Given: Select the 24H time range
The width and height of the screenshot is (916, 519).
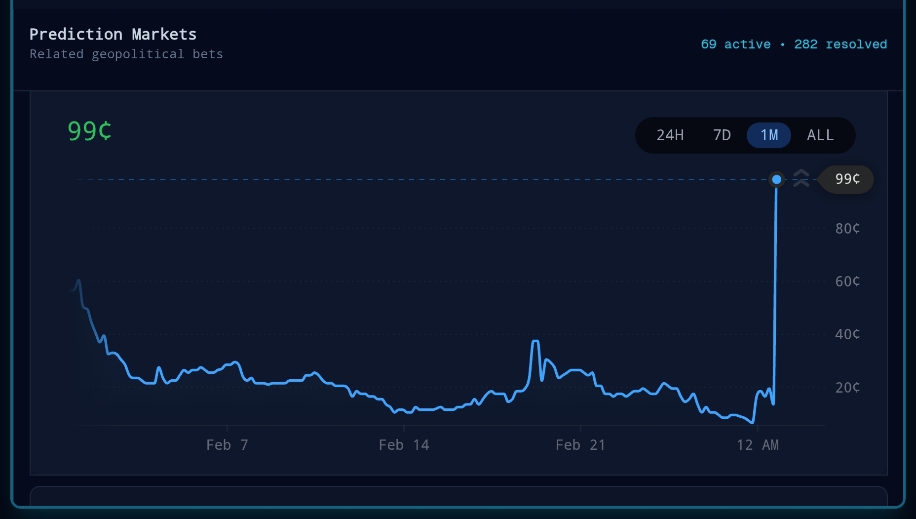Looking at the screenshot, I should point(670,135).
